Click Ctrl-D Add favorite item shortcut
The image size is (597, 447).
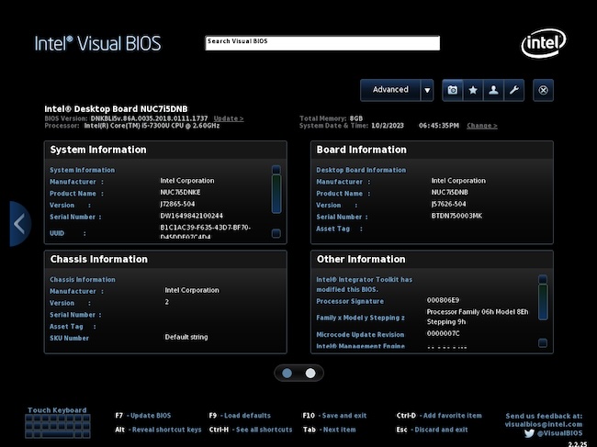(x=439, y=416)
